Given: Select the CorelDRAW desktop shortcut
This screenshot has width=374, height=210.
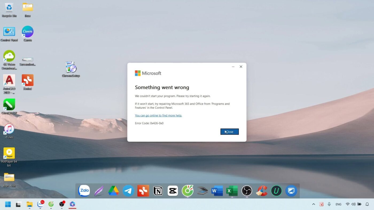Looking at the screenshot, I should [9, 107].
